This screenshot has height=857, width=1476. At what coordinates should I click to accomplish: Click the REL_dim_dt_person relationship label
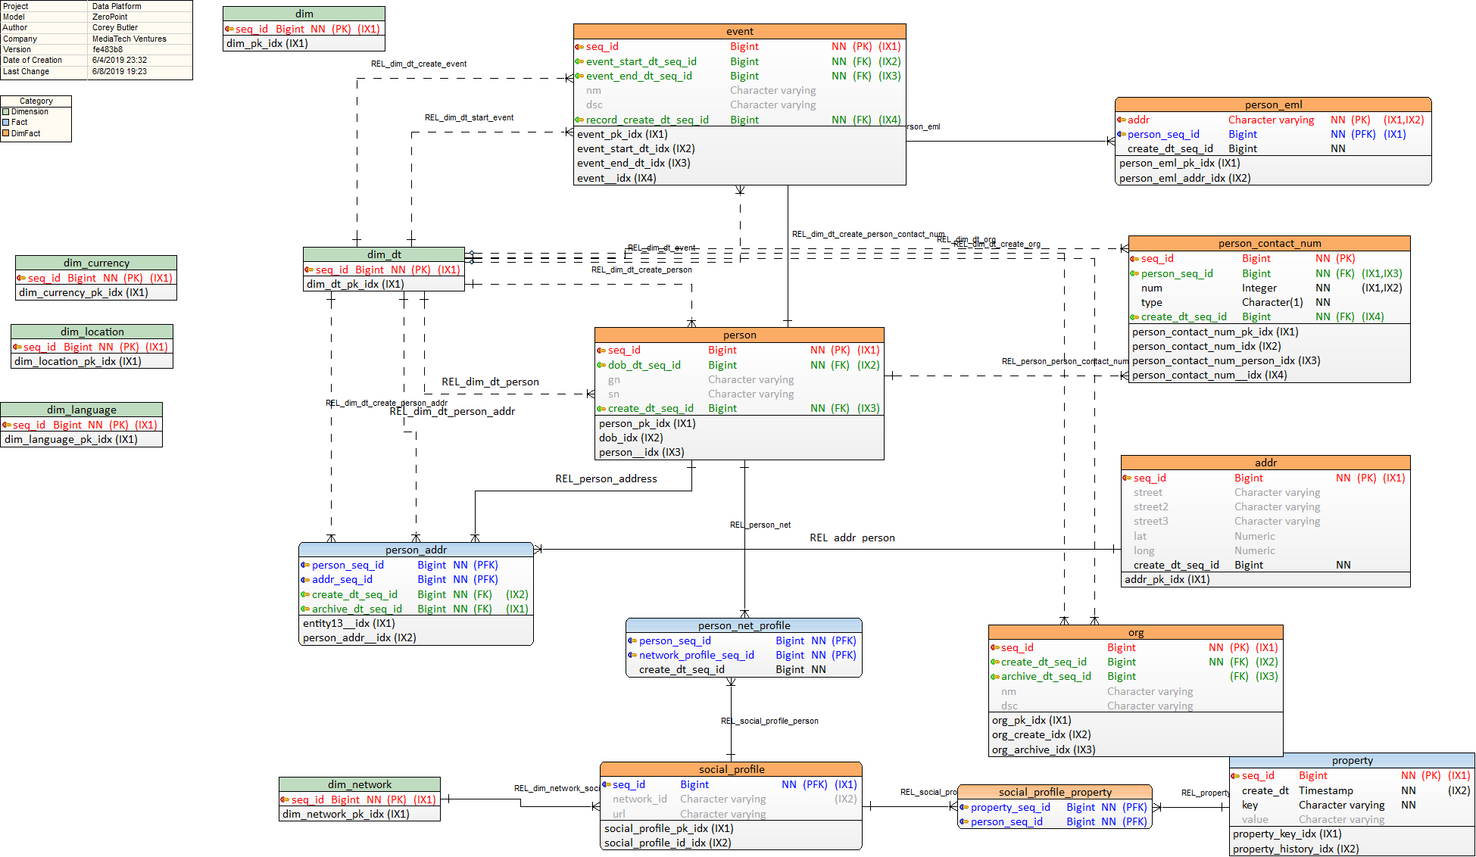coord(490,382)
